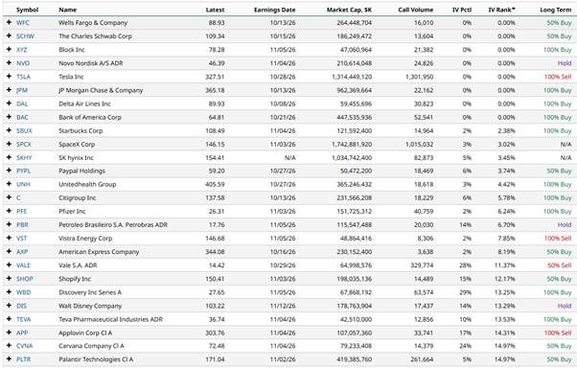Screen dimensions: 577x368
Task: Open the SBUX symbol link
Action: coord(24,130)
